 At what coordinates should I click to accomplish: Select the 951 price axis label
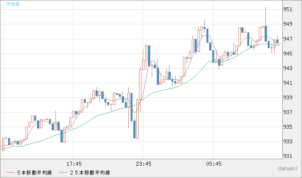point(287,9)
